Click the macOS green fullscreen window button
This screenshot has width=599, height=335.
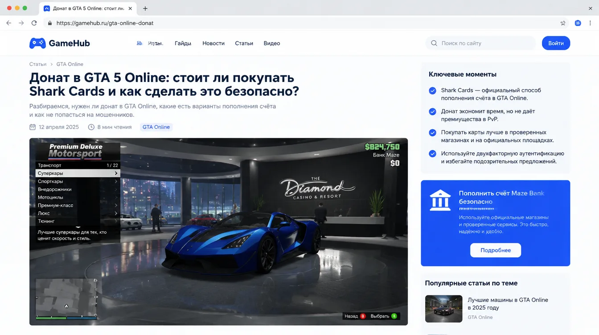coord(25,8)
